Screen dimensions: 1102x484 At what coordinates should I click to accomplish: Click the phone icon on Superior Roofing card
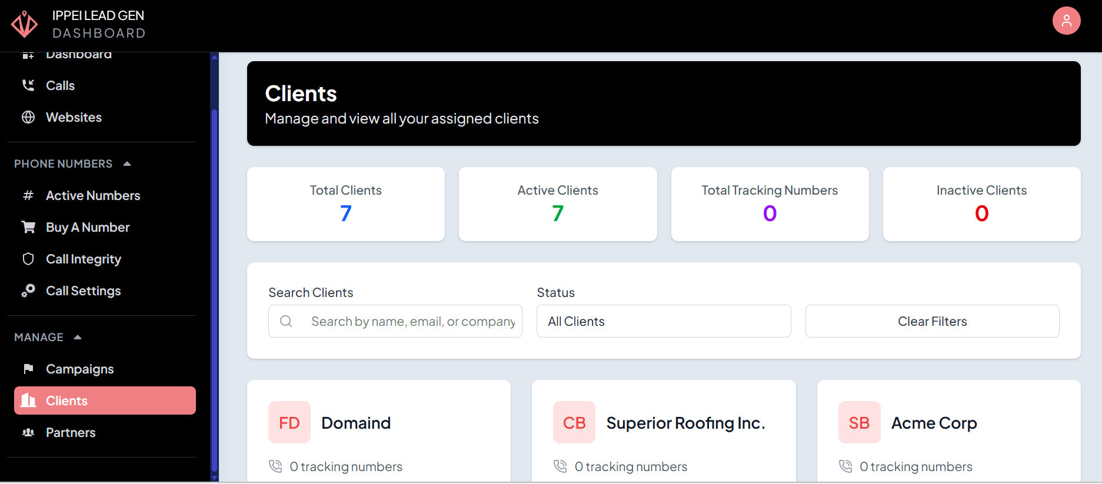point(560,466)
